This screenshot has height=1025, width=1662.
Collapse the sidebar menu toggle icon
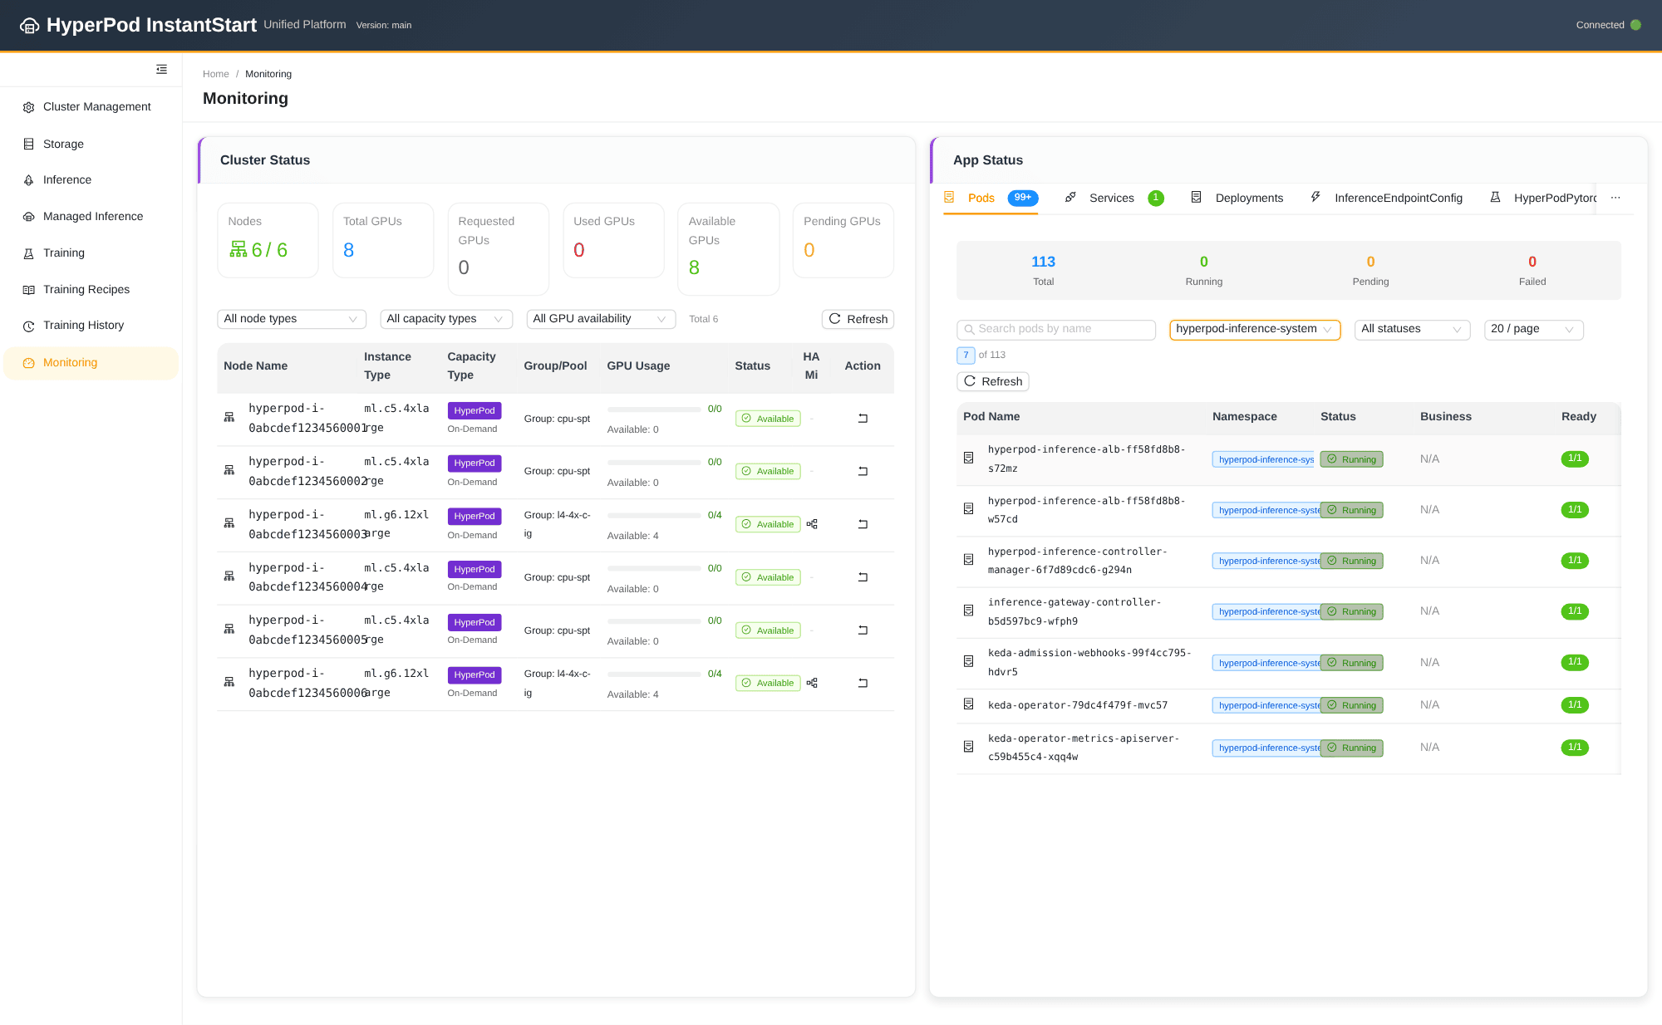pyautogui.click(x=161, y=70)
